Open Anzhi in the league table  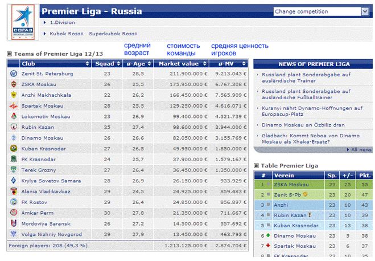pos(281,205)
